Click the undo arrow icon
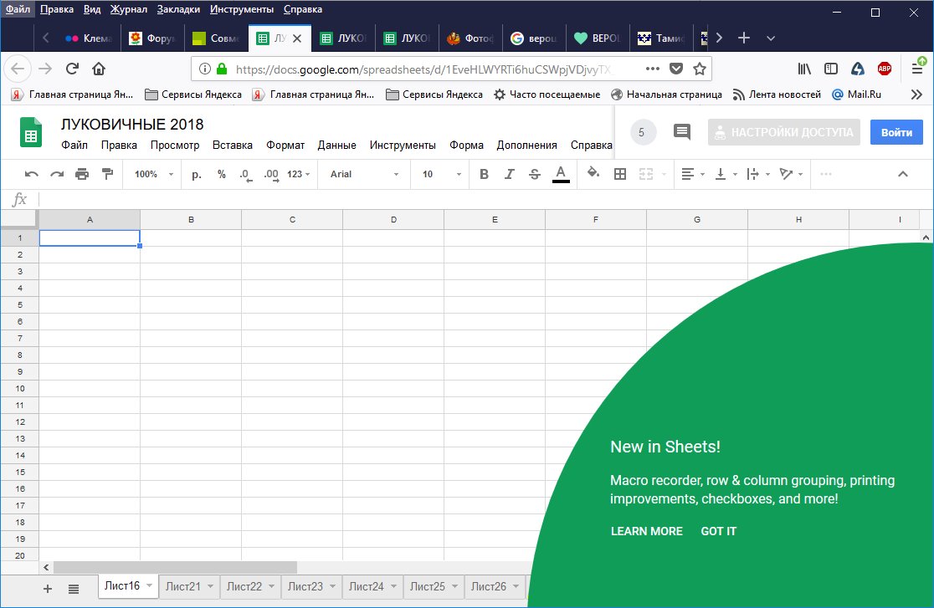The width and height of the screenshot is (934, 608). tap(32, 174)
